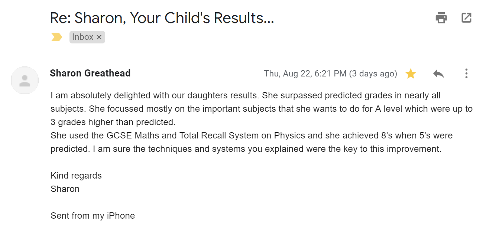
Task: Remove the Inbox label with the ×
Action: 99,37
